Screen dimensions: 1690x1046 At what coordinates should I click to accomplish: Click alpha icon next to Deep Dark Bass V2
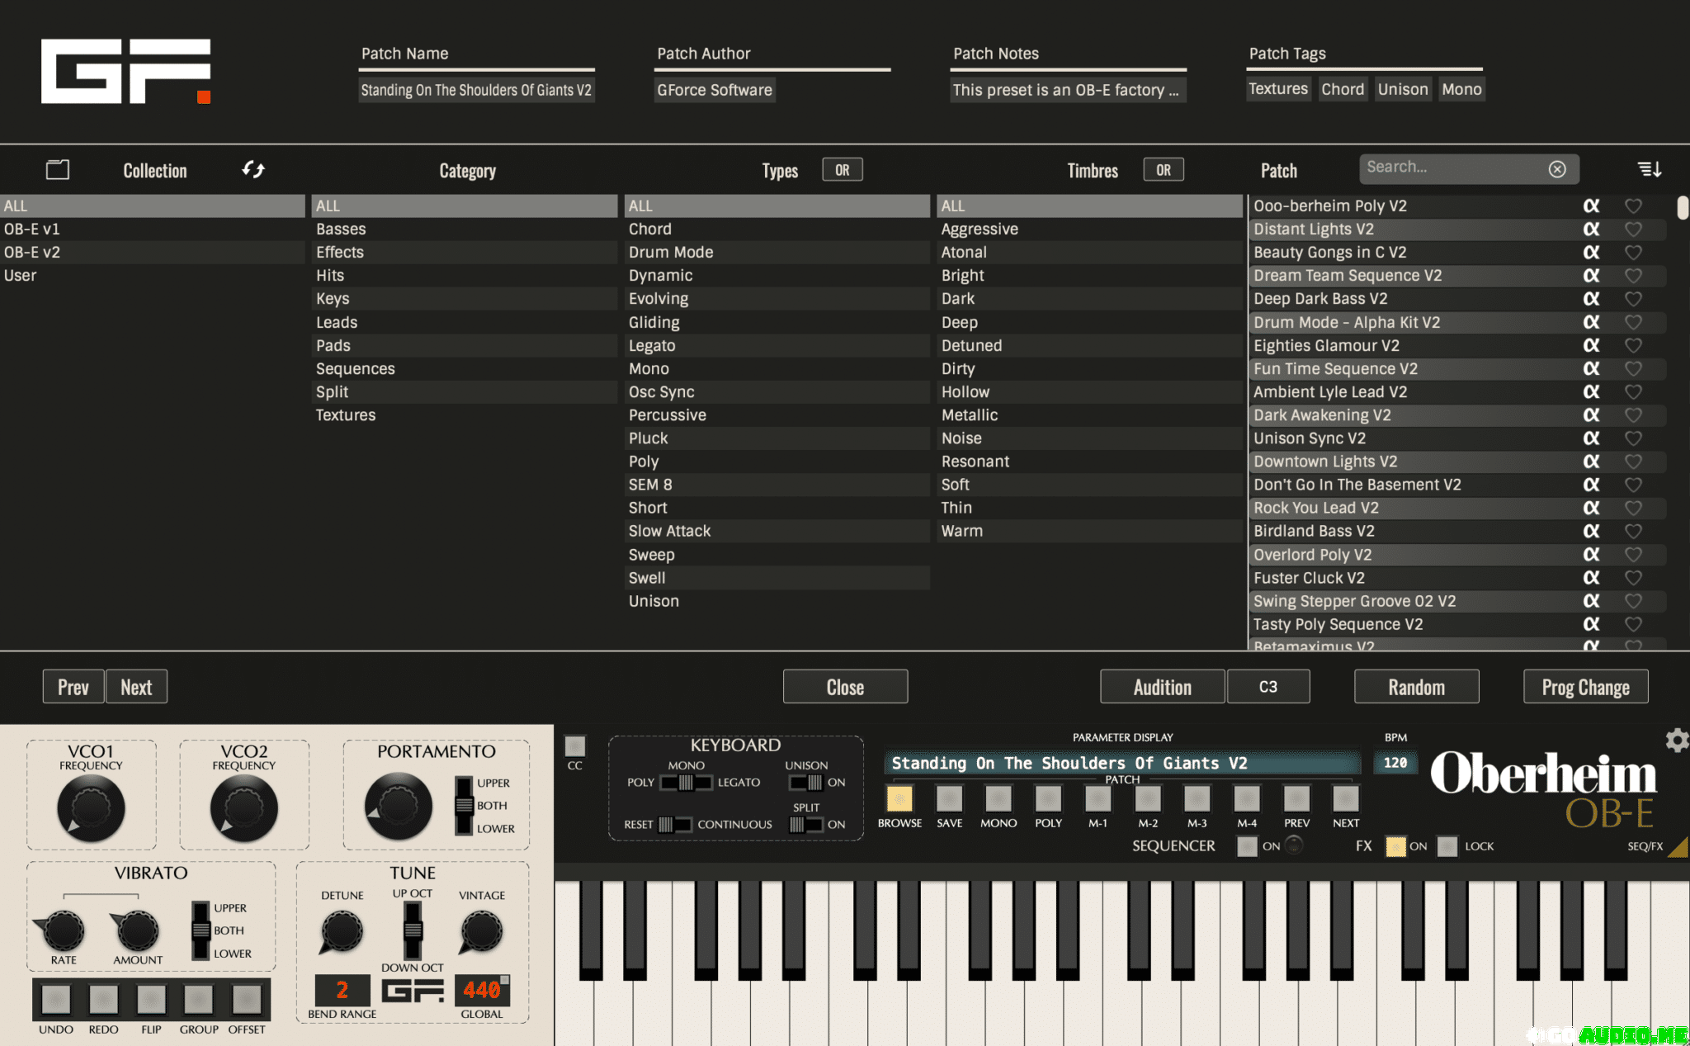1591,299
